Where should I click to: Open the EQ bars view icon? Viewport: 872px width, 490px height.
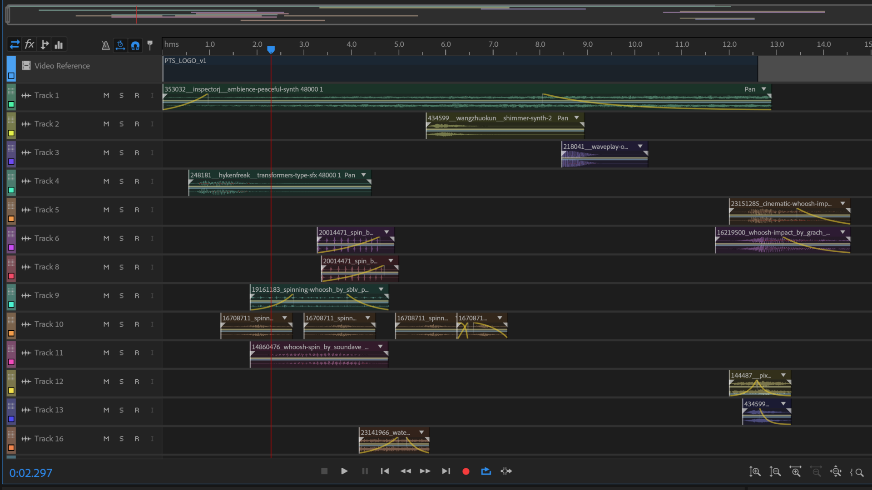coord(59,44)
